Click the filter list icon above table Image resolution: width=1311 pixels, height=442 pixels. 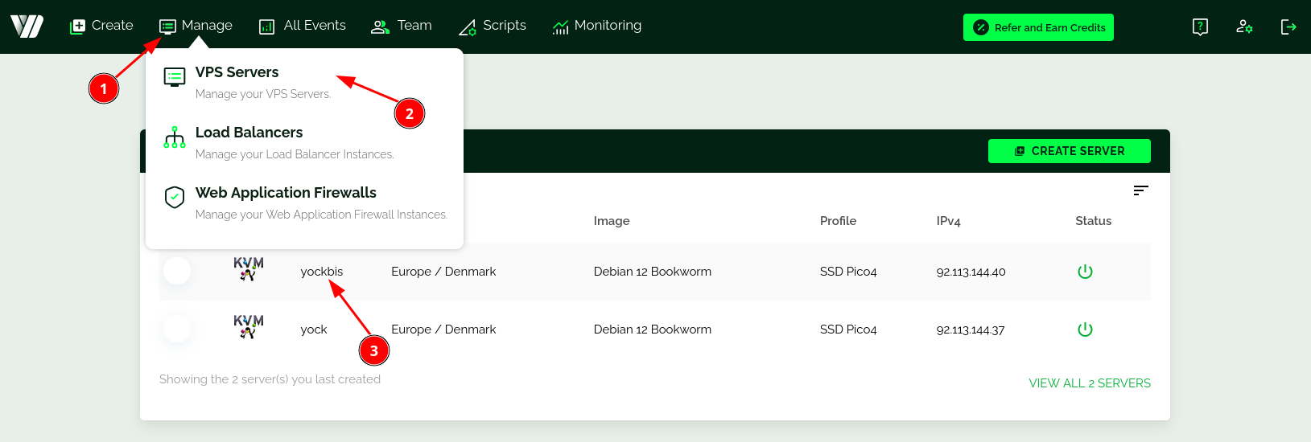point(1140,190)
